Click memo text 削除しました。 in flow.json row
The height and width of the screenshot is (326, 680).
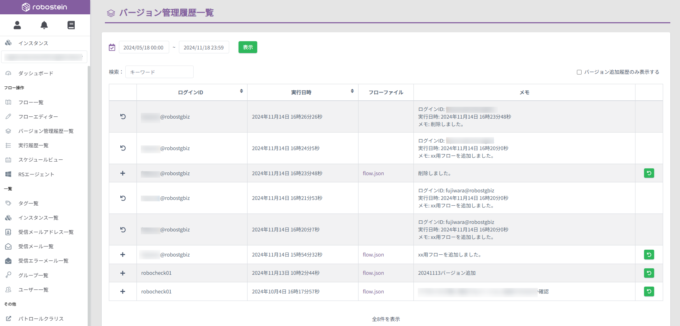pyautogui.click(x=435, y=173)
